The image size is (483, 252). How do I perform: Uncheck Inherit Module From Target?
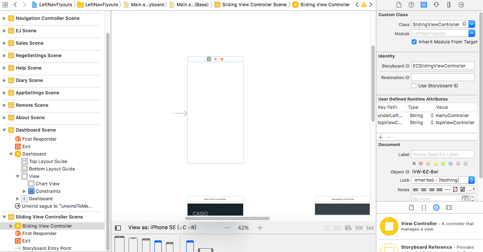pos(414,42)
